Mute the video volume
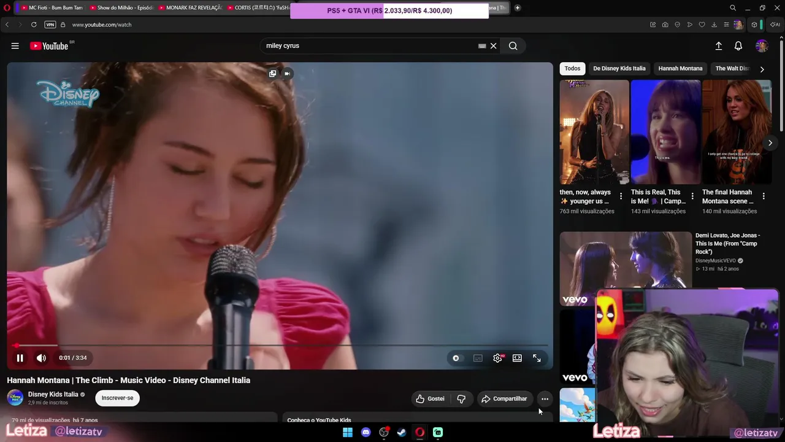Screen dimensions: 785x442 pos(41,358)
